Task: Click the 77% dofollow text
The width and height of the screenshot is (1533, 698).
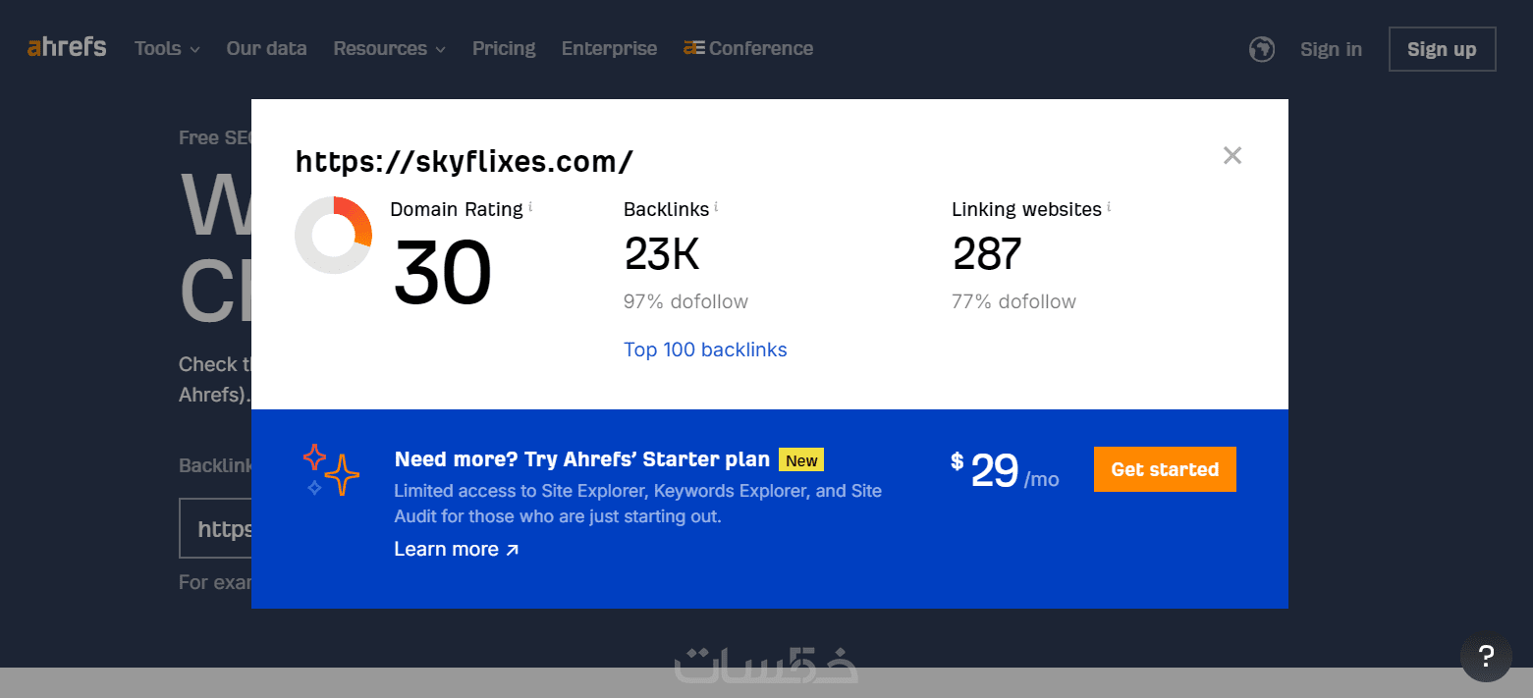Action: tap(1013, 301)
